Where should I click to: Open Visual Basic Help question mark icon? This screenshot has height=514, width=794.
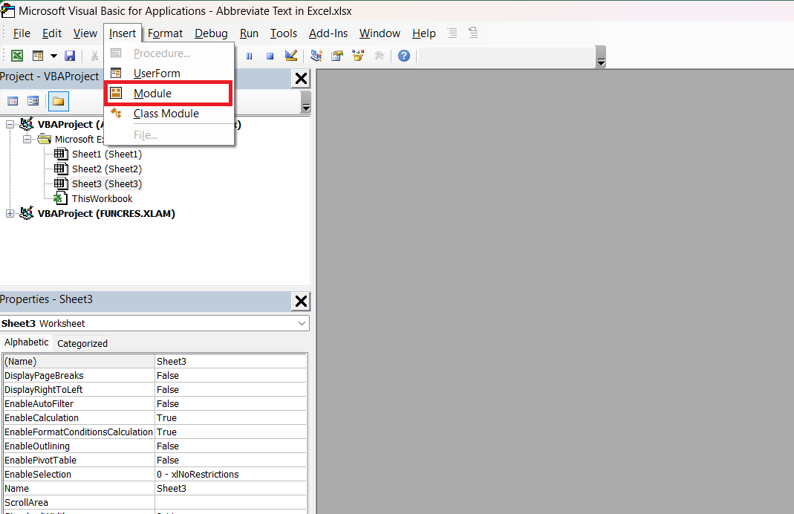click(x=403, y=56)
